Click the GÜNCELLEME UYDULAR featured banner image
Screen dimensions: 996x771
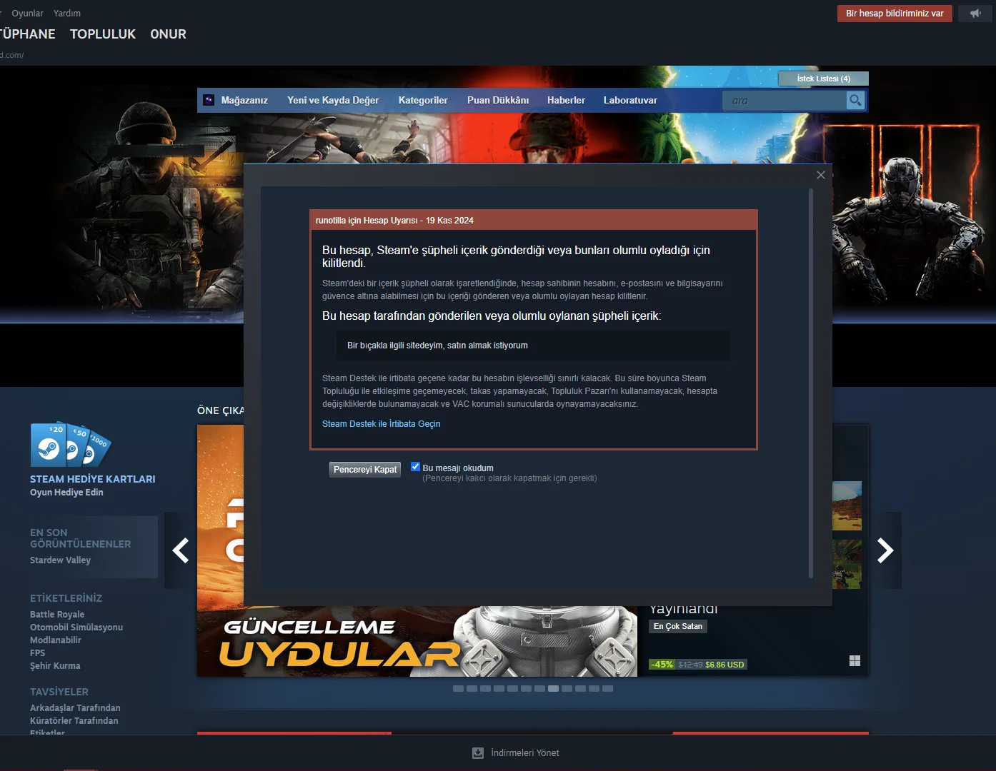(x=417, y=641)
